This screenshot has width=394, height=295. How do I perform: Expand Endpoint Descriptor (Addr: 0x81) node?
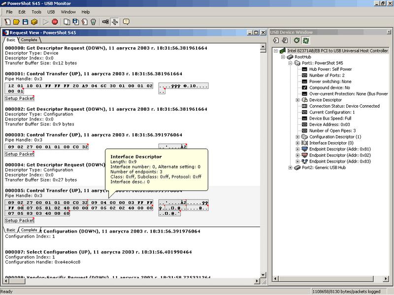click(x=297, y=149)
